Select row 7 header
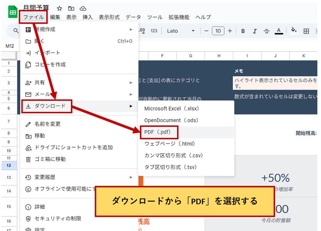 point(9,121)
